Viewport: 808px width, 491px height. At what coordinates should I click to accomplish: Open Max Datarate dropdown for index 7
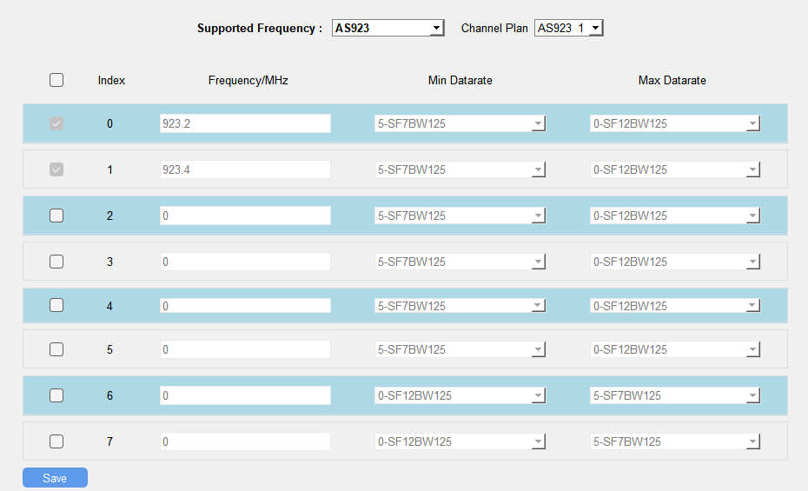(675, 441)
